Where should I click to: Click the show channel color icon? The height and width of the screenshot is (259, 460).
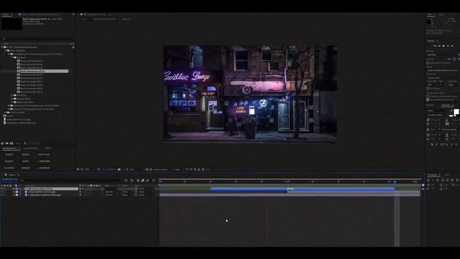point(127,169)
